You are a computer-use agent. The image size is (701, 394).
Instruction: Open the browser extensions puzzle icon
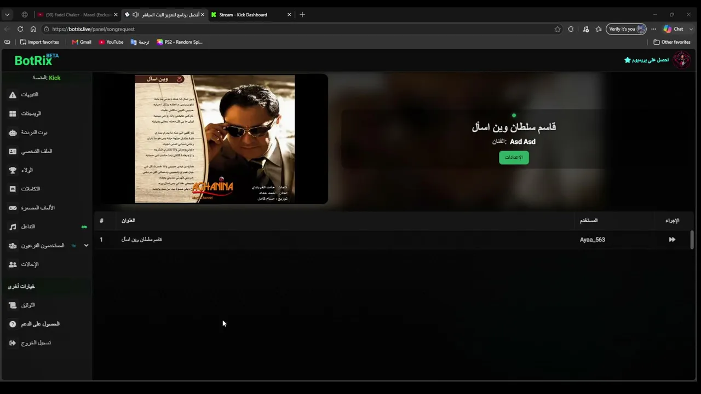(x=571, y=29)
